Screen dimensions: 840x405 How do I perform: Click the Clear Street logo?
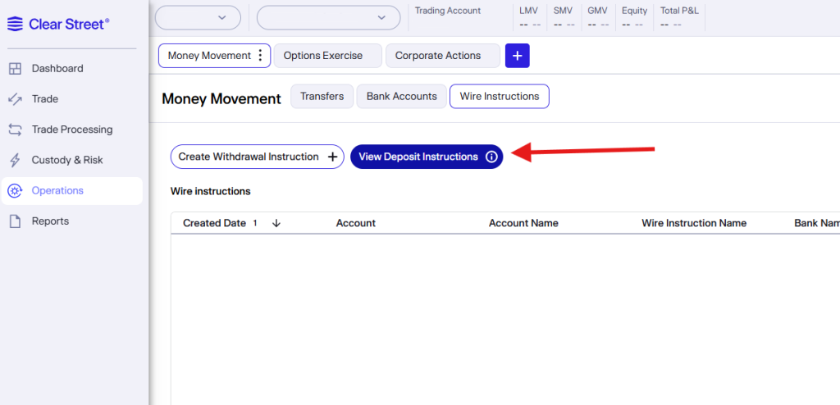(58, 24)
